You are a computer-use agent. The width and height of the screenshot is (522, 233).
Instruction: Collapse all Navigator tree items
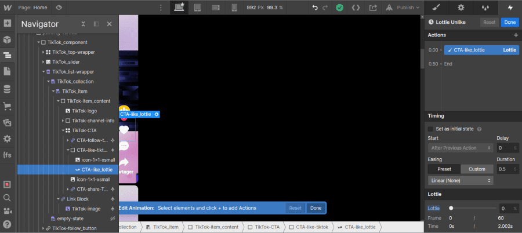pyautogui.click(x=83, y=24)
